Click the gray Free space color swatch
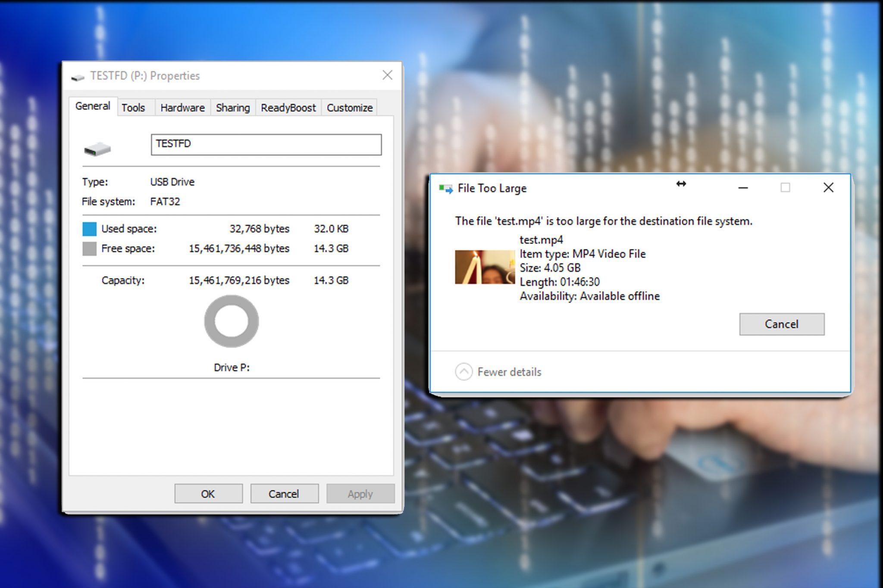883x588 pixels. pyautogui.click(x=89, y=249)
